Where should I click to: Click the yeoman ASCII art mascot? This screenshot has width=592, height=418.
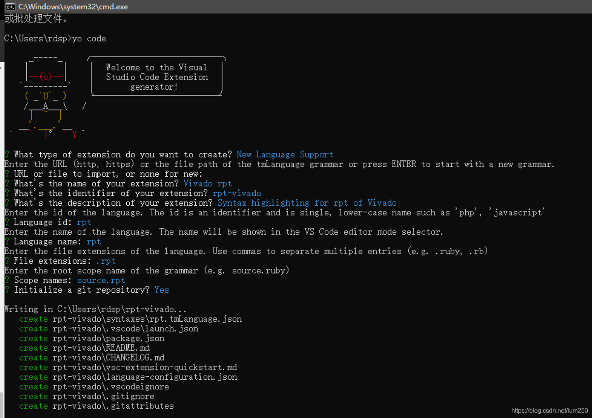[46, 97]
